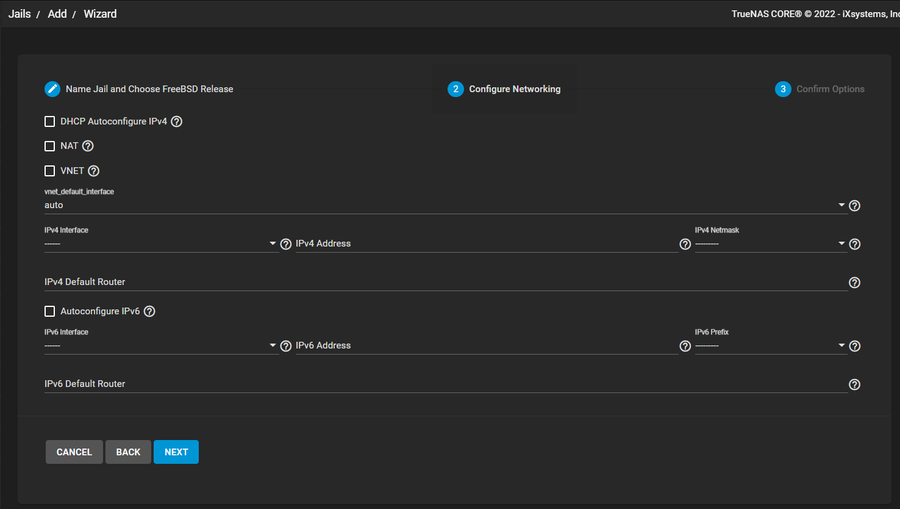Show help for vnet_default_interface field
The height and width of the screenshot is (509, 900).
(x=854, y=206)
